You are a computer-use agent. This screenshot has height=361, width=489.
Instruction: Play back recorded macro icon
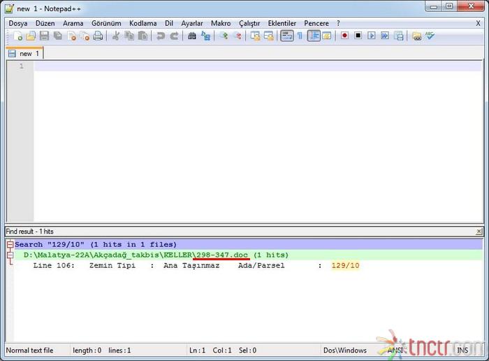pos(372,36)
